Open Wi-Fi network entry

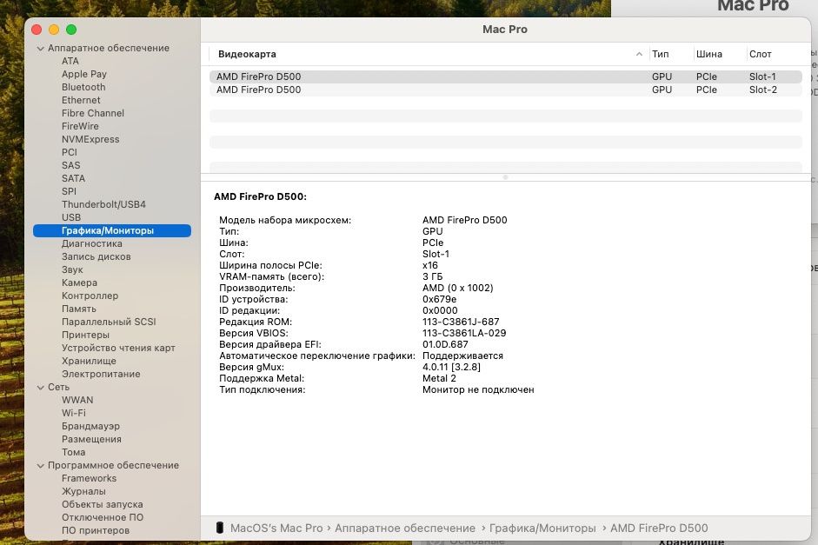point(74,413)
